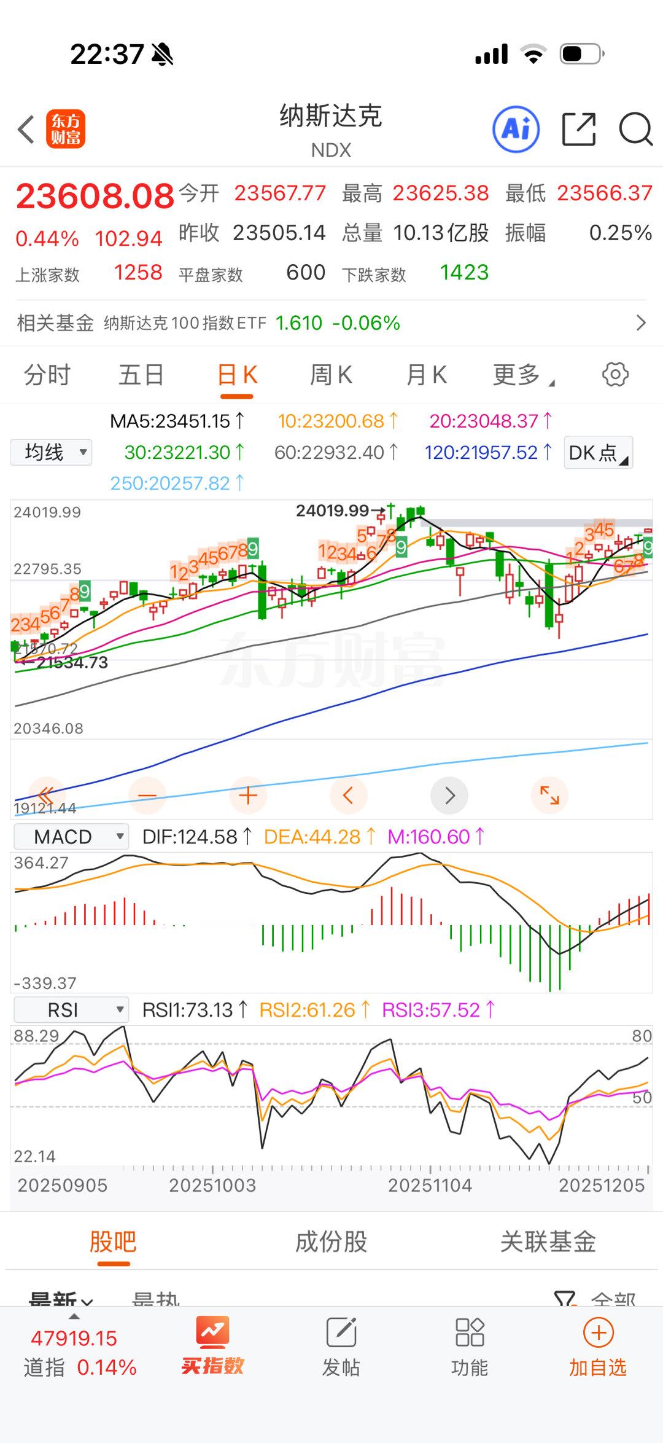
Task: Open the Ai assistant icon
Action: tap(516, 129)
